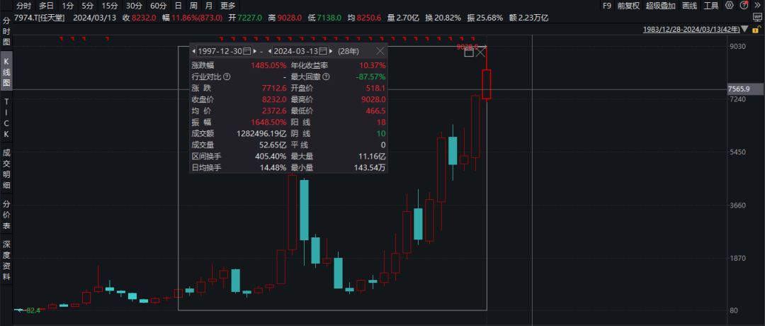
Task: Switch to the 分时 period tab
Action: pos(24,6)
